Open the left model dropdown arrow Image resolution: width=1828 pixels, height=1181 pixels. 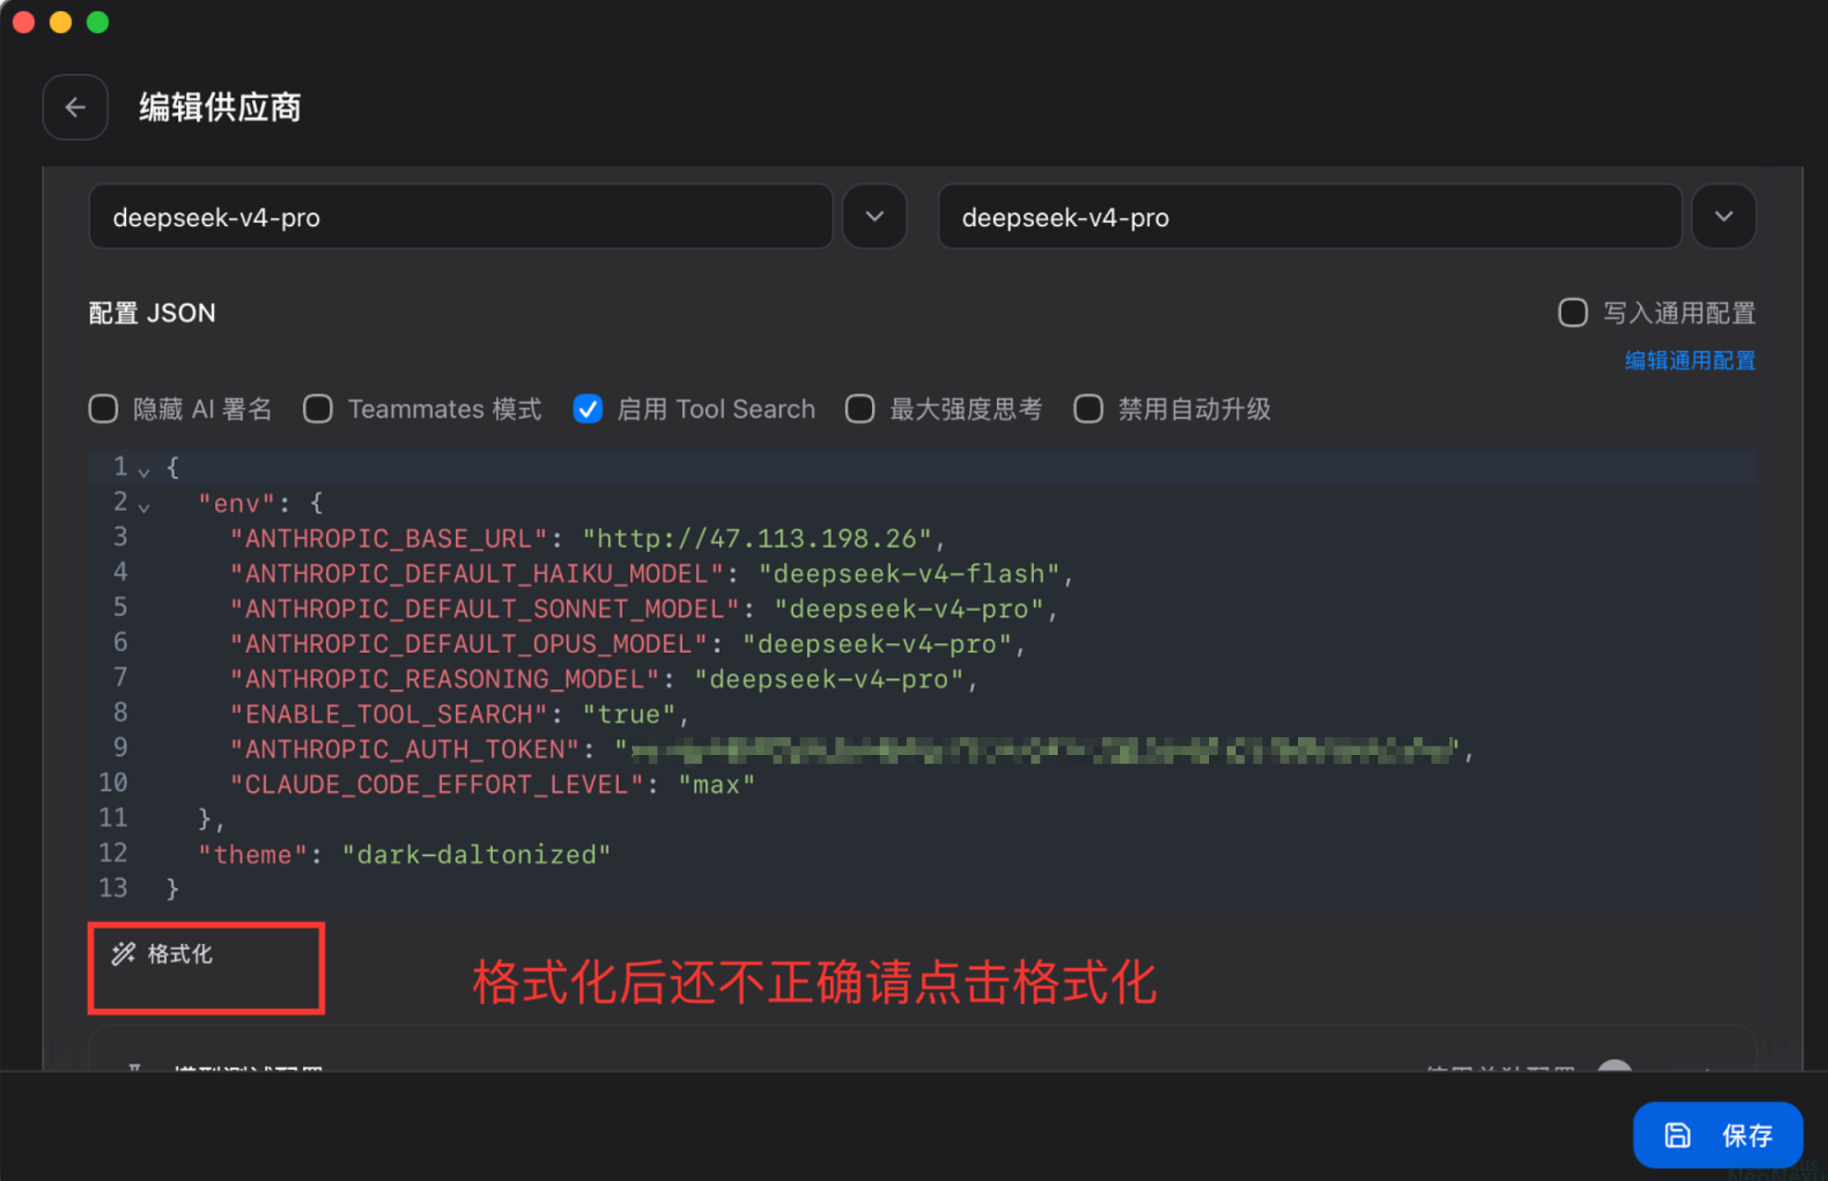click(x=875, y=217)
